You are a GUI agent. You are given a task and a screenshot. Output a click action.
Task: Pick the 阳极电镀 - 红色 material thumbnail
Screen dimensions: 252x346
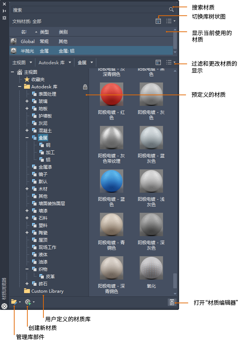pos(112,94)
